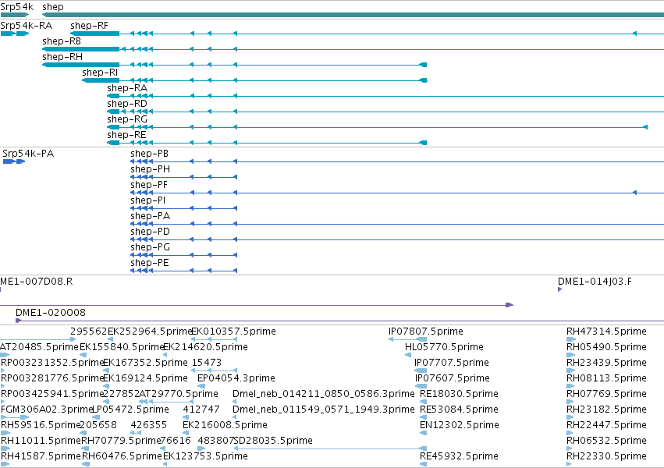Click the 295562 EST label
Viewport: 664px width, 468px height.
pyautogui.click(x=89, y=331)
